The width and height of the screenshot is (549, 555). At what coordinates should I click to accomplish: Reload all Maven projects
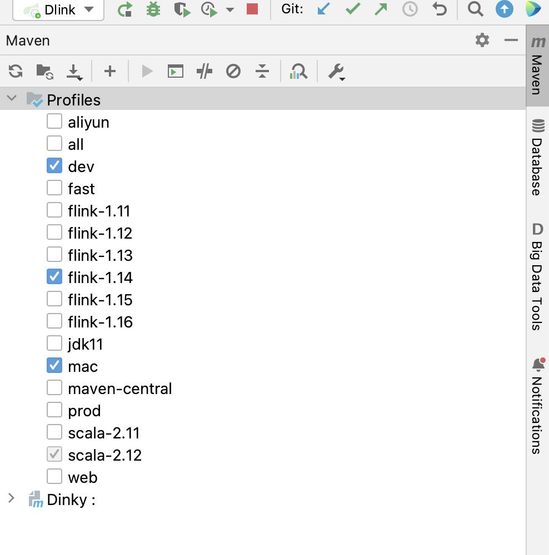point(15,71)
